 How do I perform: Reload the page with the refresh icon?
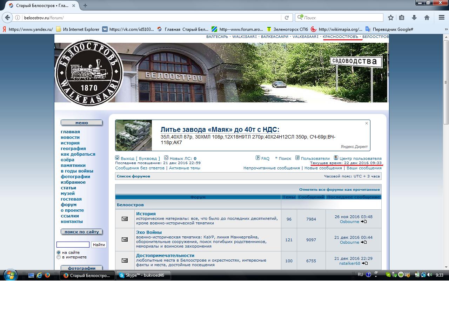tap(287, 18)
